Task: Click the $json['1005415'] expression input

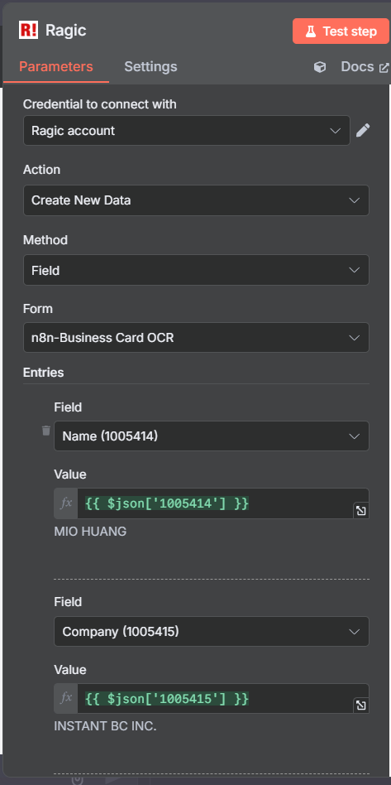Action: 216,698
